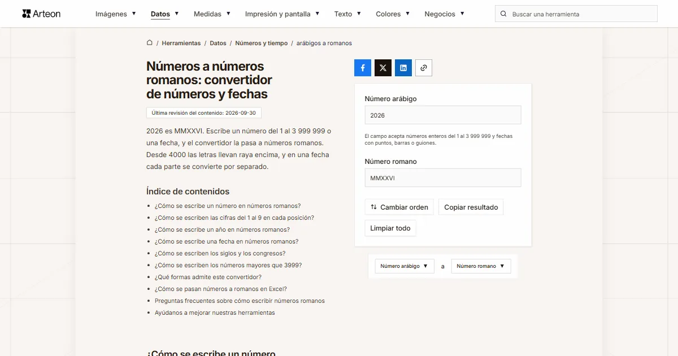Viewport: 678px width, 356px height.
Task: Go to cifras del 1 al 9 section link
Action: (234, 218)
